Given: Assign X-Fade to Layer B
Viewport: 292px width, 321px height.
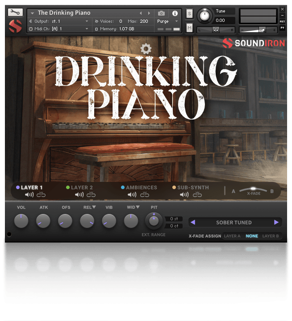Looking at the screenshot, I should tap(271, 236).
